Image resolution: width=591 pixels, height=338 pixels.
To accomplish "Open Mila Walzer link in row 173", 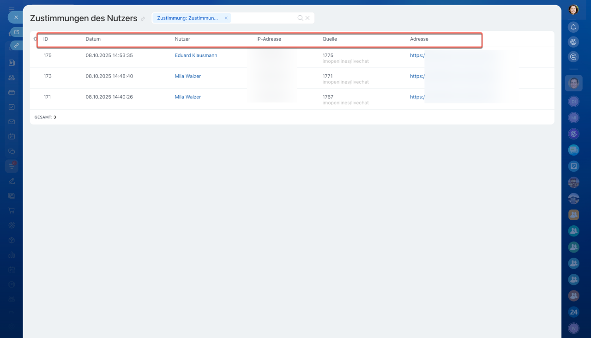I will (187, 76).
